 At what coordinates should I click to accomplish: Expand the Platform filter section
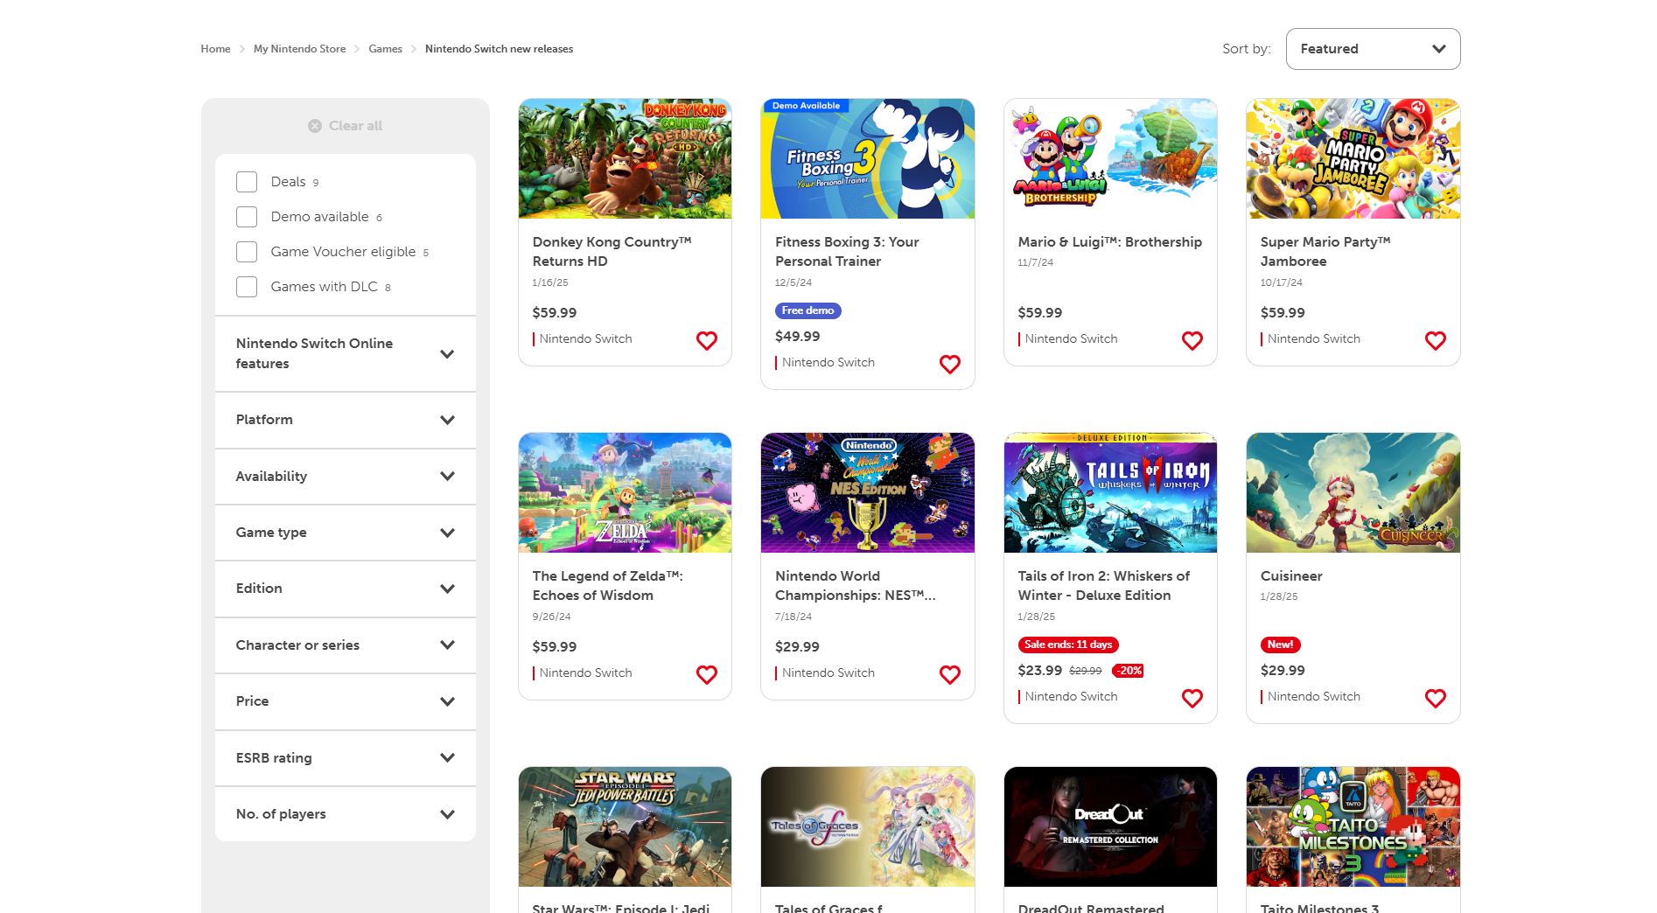tap(344, 420)
